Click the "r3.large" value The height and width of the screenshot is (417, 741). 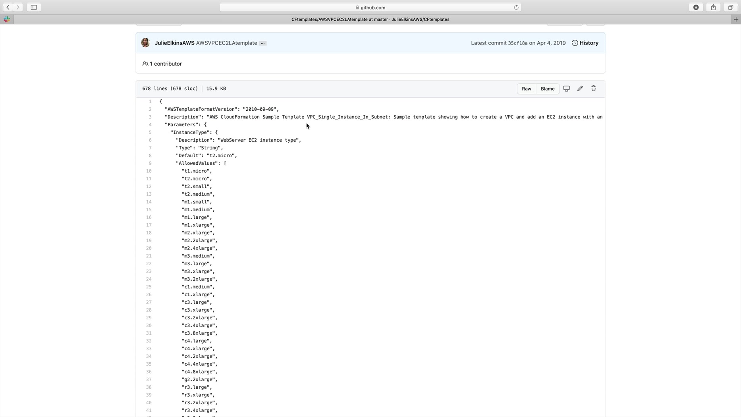(197, 387)
